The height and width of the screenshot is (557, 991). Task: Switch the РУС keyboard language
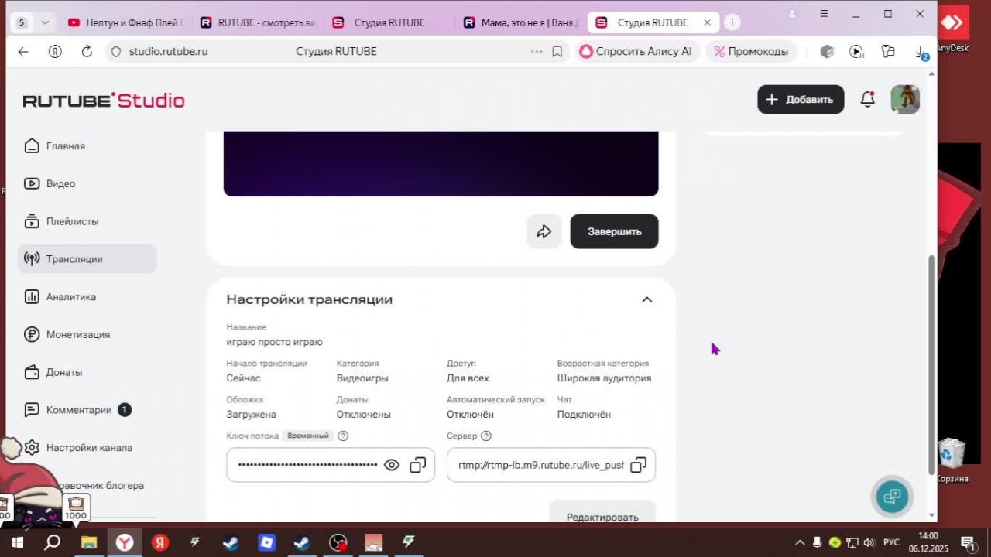pyautogui.click(x=892, y=542)
